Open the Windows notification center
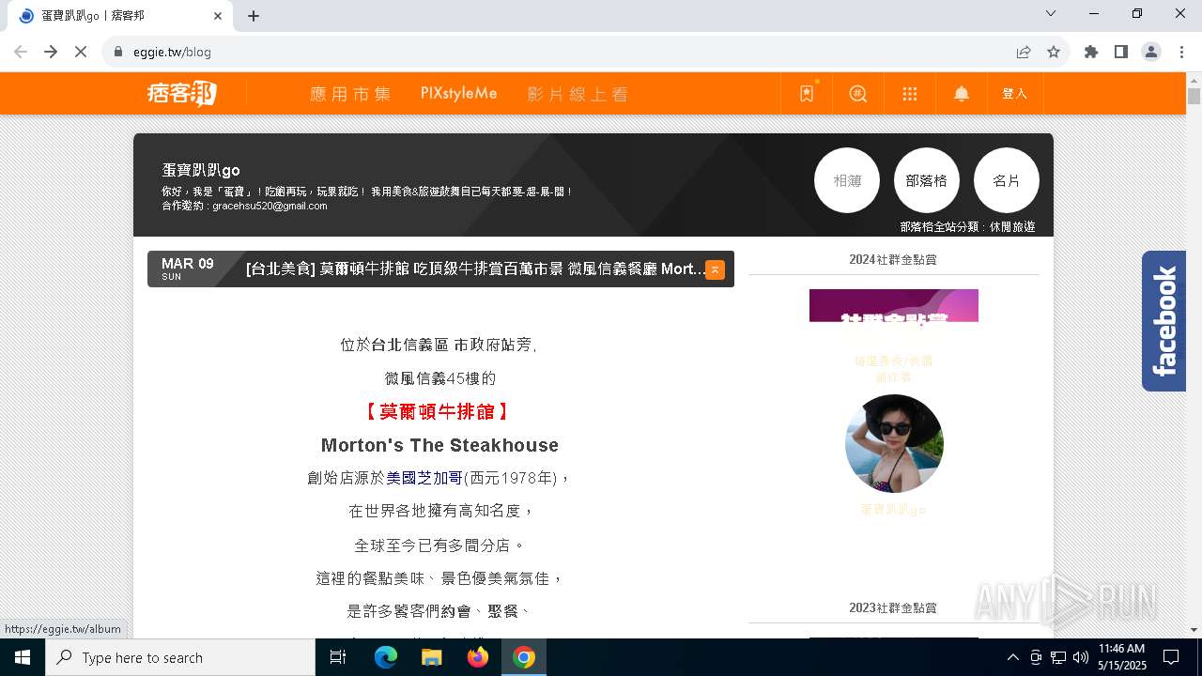The height and width of the screenshot is (676, 1202). tap(1171, 657)
